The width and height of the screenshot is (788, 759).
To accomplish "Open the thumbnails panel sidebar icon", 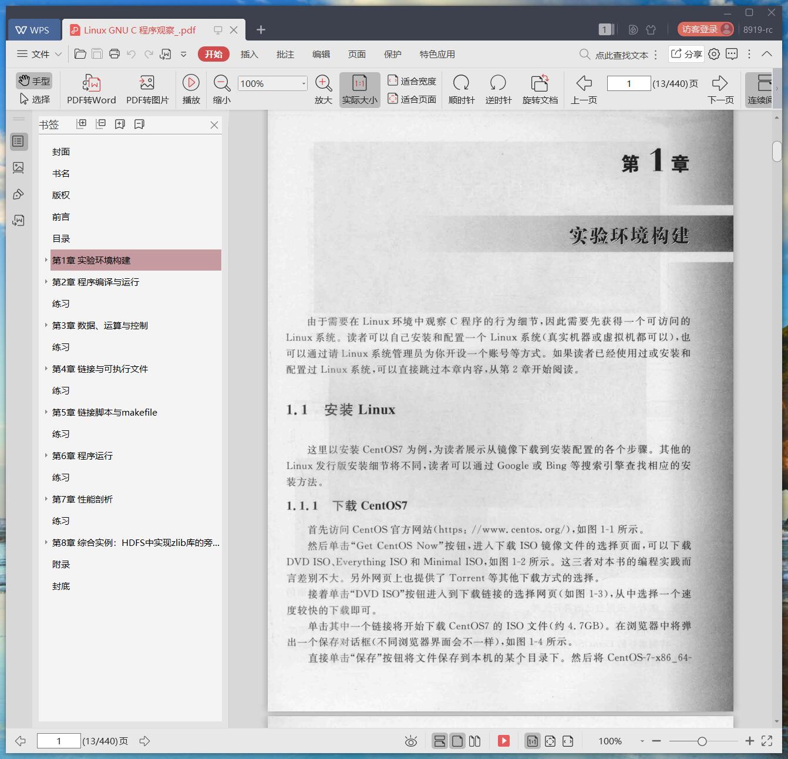I will click(x=19, y=168).
